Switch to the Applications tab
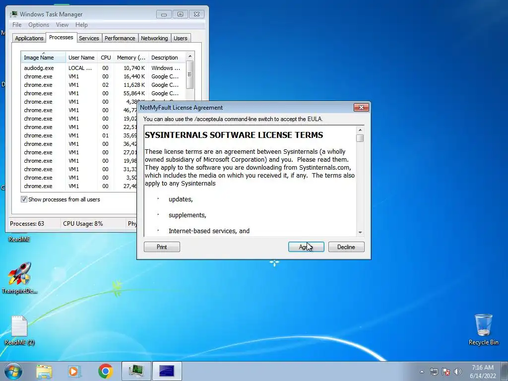This screenshot has height=381, width=508. coord(29,38)
